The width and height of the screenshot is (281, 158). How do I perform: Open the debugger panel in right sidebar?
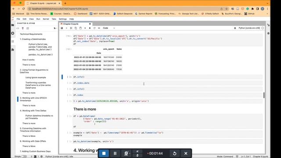point(268,33)
